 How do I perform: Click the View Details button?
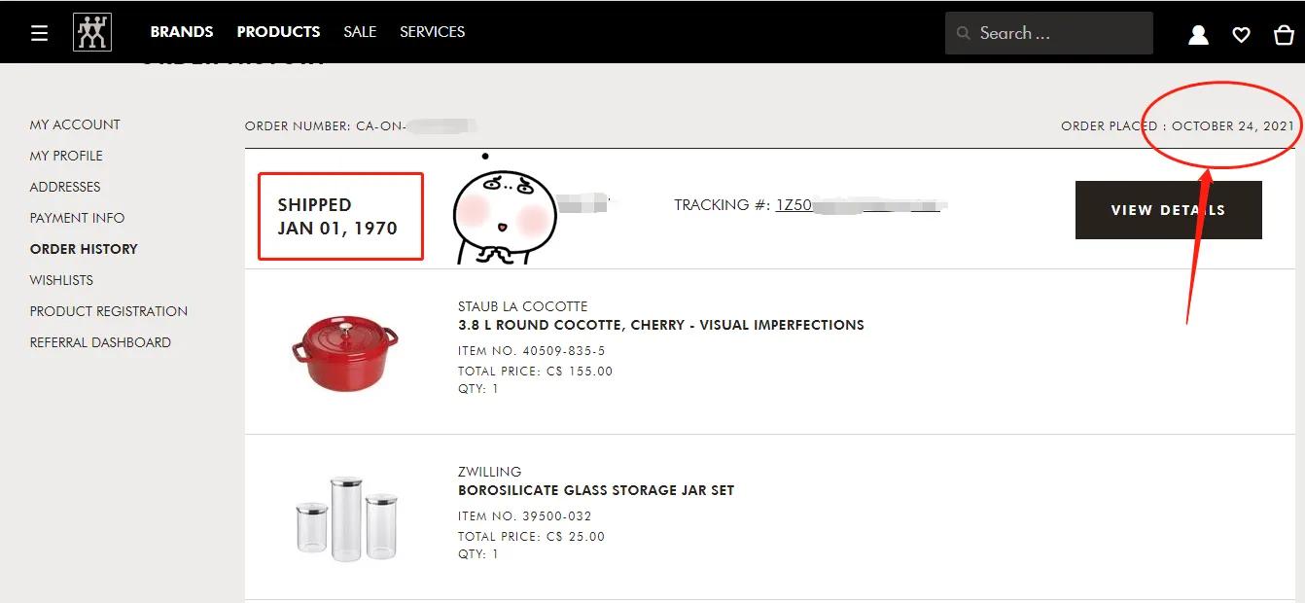click(1168, 210)
